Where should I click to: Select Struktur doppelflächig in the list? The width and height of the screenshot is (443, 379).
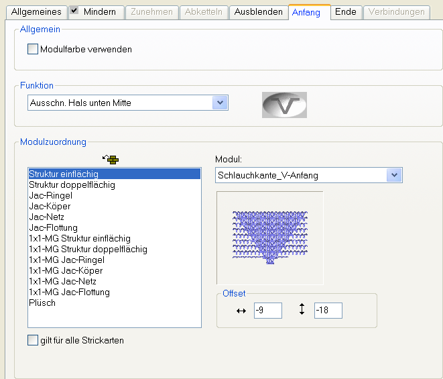(x=72, y=184)
